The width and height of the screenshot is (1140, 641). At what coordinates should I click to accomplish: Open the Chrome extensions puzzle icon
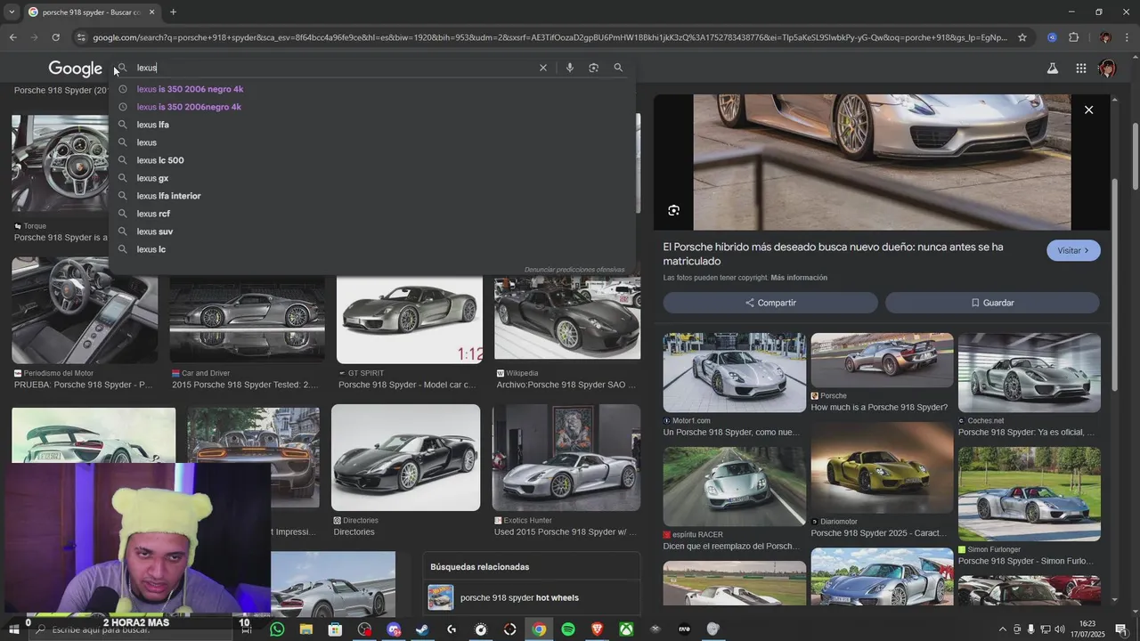(1073, 37)
